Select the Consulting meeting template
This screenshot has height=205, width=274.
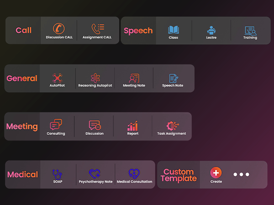point(56,126)
